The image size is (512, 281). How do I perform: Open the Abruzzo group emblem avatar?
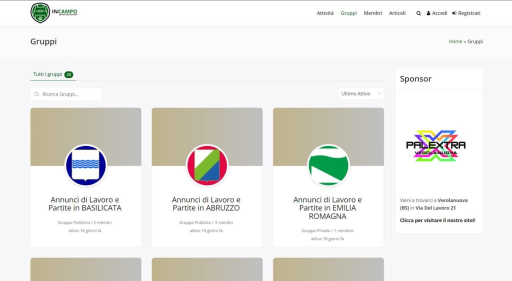click(x=207, y=165)
